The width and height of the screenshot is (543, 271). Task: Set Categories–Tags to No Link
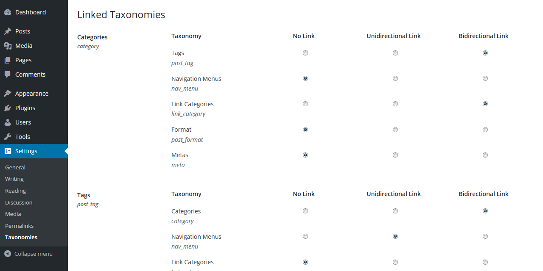pos(305,53)
